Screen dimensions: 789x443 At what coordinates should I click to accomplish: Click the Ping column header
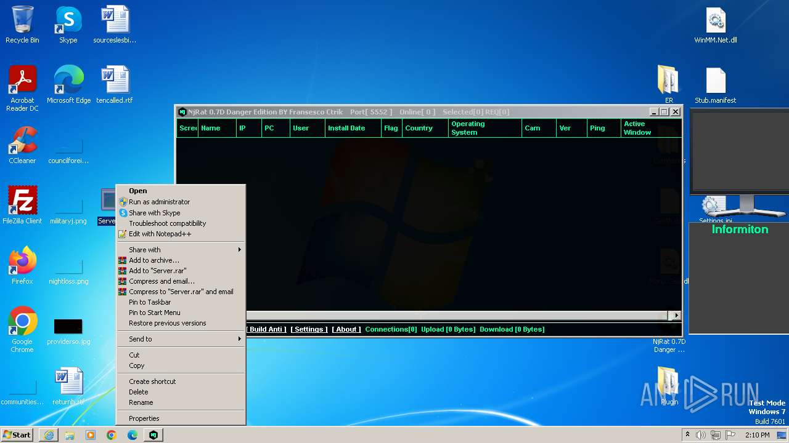tap(603, 128)
